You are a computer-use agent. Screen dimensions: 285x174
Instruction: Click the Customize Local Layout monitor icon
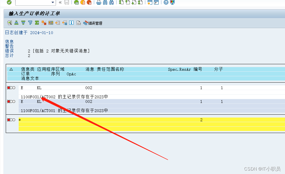pos(172,2)
